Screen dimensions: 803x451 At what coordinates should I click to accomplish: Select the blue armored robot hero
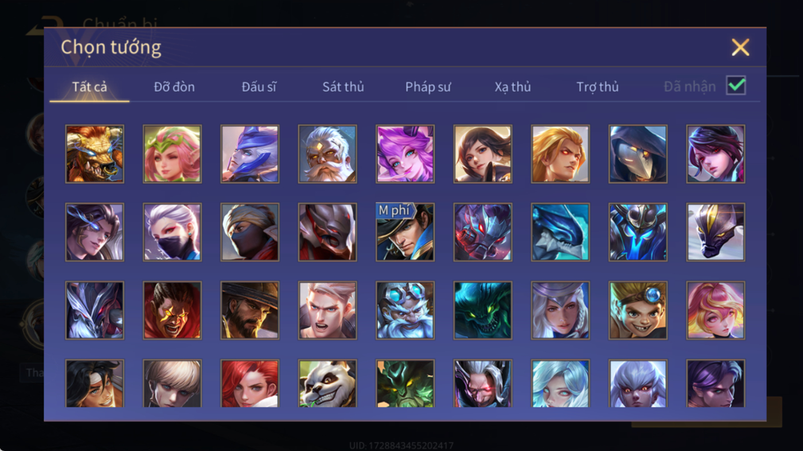pyautogui.click(x=638, y=232)
